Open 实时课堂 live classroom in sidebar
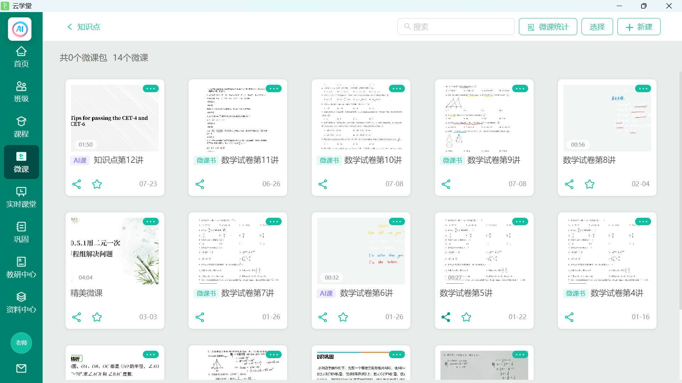Viewport: 682px width, 383px height. pos(21,197)
